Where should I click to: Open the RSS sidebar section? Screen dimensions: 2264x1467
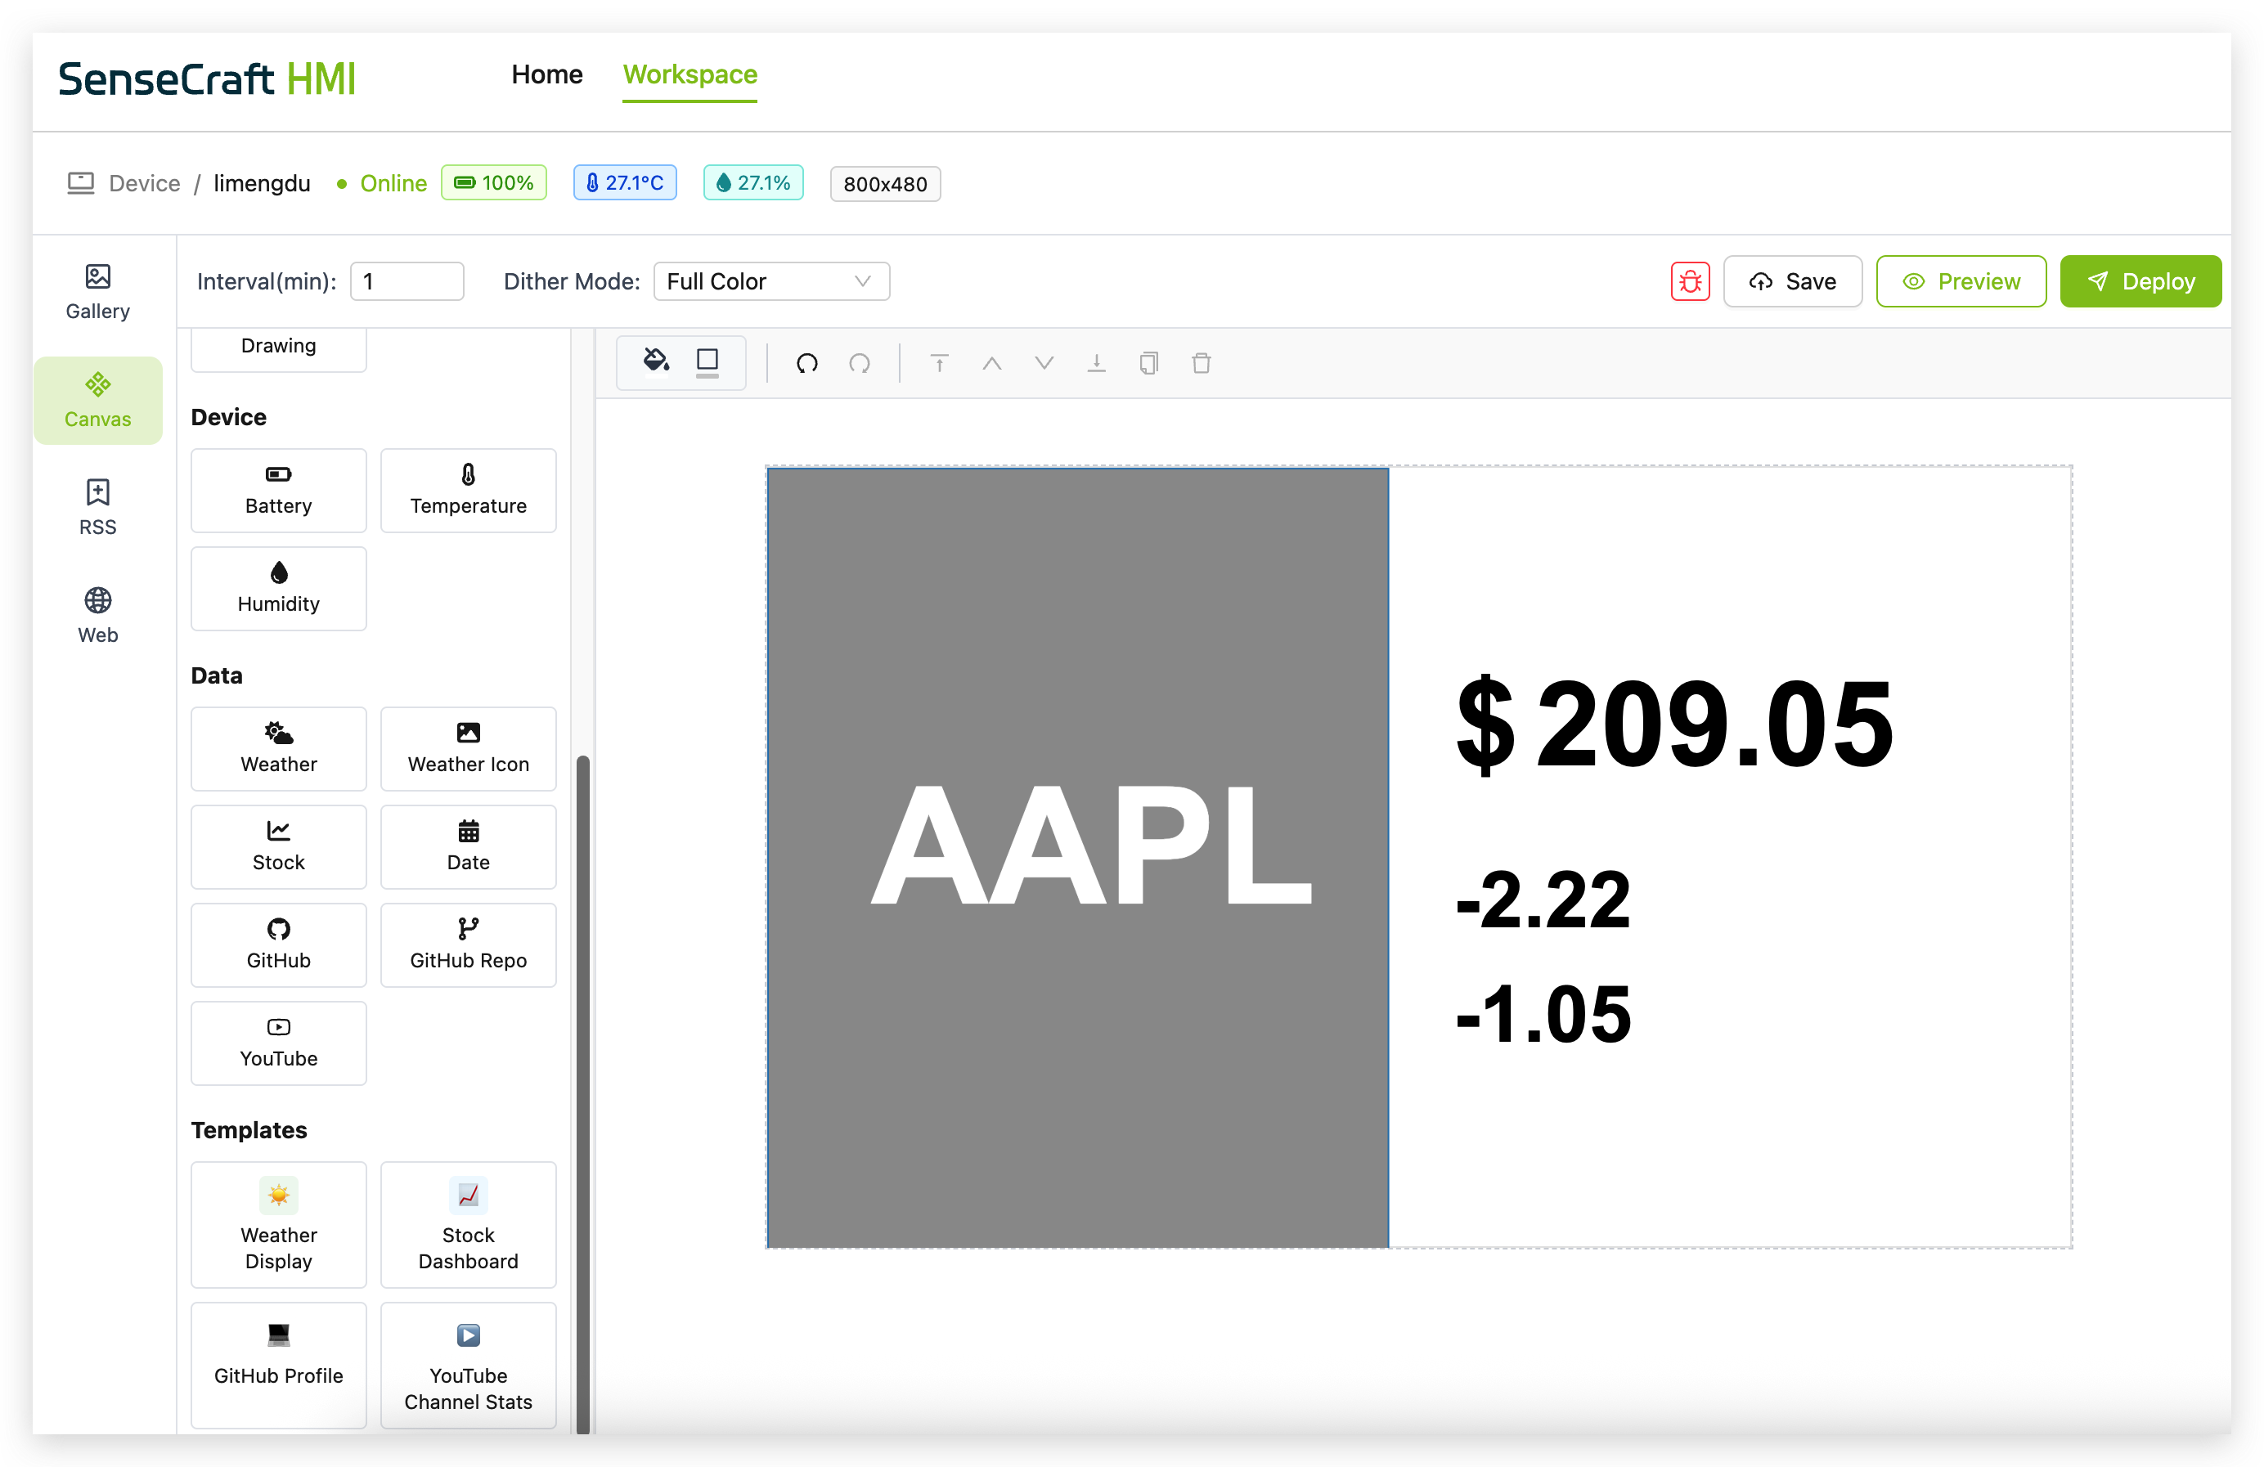[97, 508]
